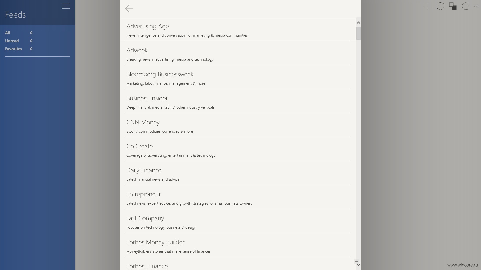
Task: Choose the Forbes Money Builder feed
Action: coord(238,246)
